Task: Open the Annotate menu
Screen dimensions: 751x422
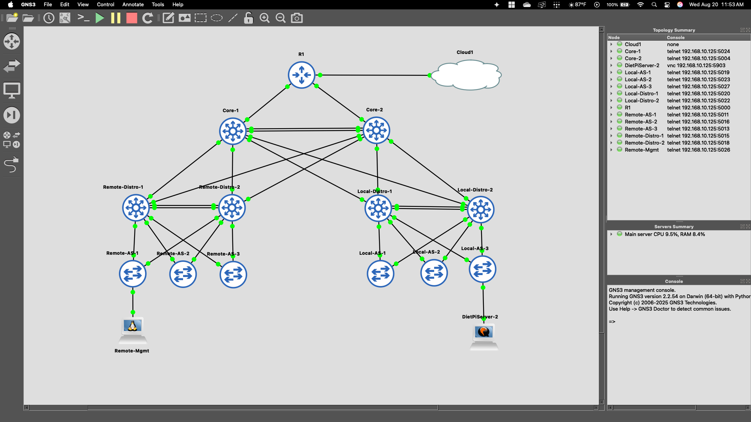Action: pyautogui.click(x=133, y=5)
